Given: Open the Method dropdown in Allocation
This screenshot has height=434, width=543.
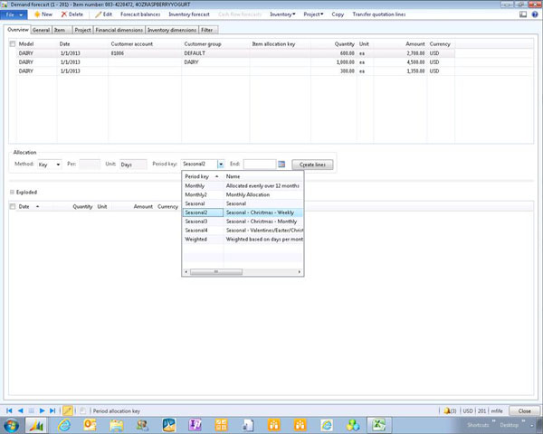Looking at the screenshot, I should 57,165.
